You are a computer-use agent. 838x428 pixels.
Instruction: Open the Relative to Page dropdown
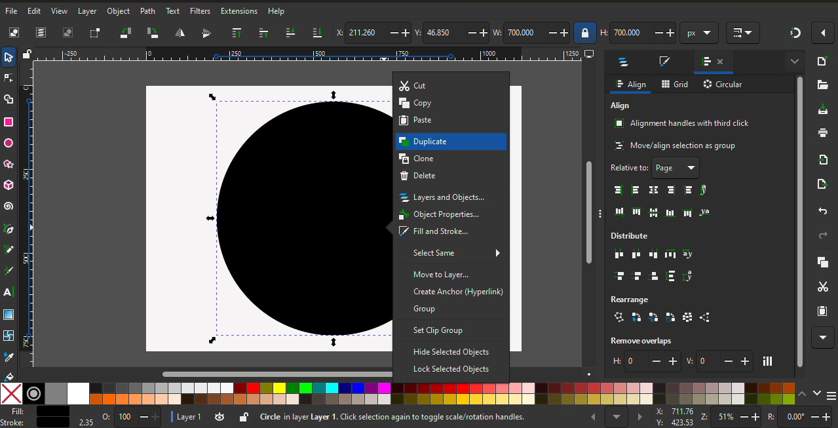pos(675,168)
